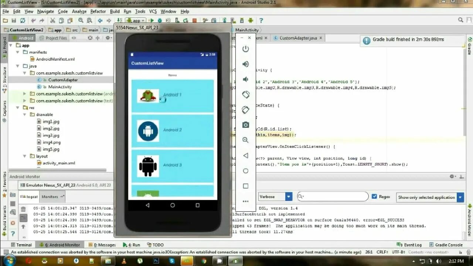Toggle the 2: Favorites tool window

(4, 184)
